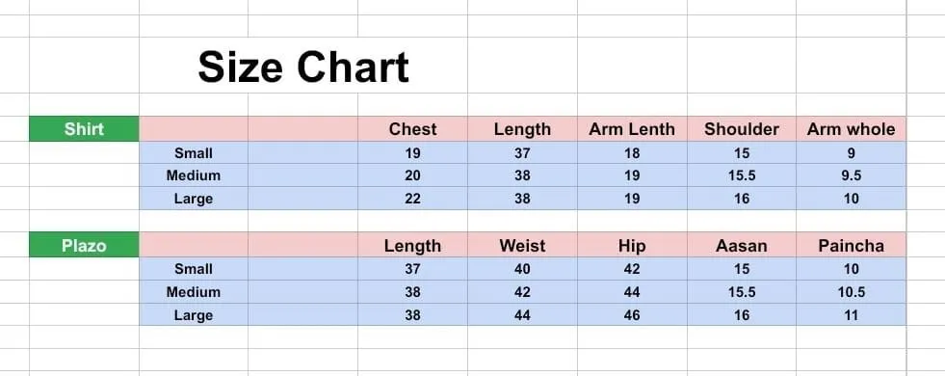Select the Paincha header cell
This screenshot has width=945, height=376.
[851, 246]
